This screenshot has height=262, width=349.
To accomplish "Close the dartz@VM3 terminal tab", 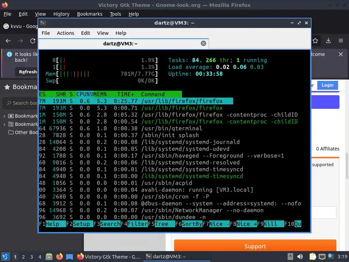I will pyautogui.click(x=203, y=43).
